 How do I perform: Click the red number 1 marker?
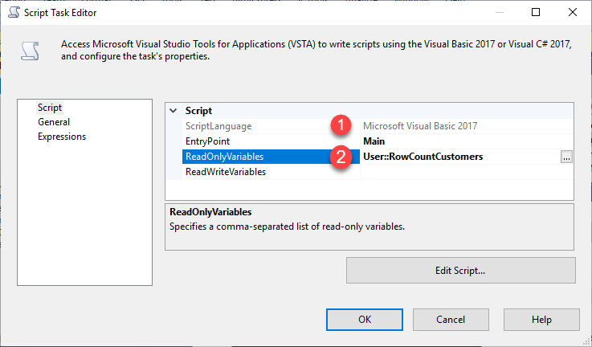pyautogui.click(x=344, y=126)
